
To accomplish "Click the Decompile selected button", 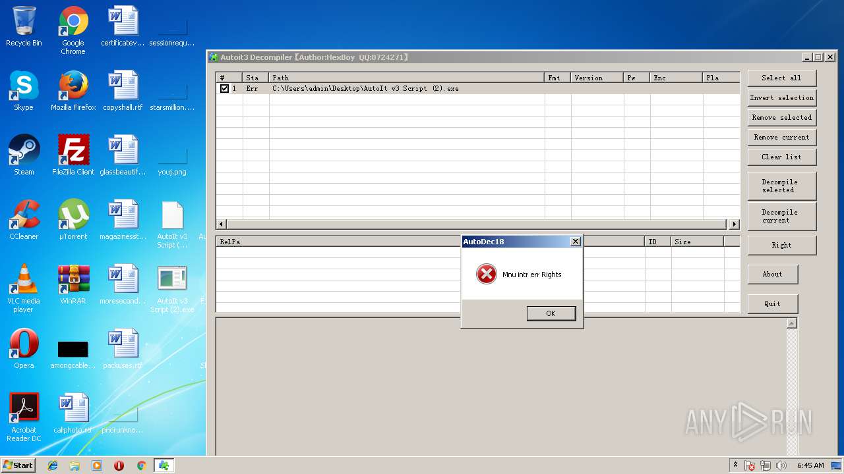I will [781, 186].
